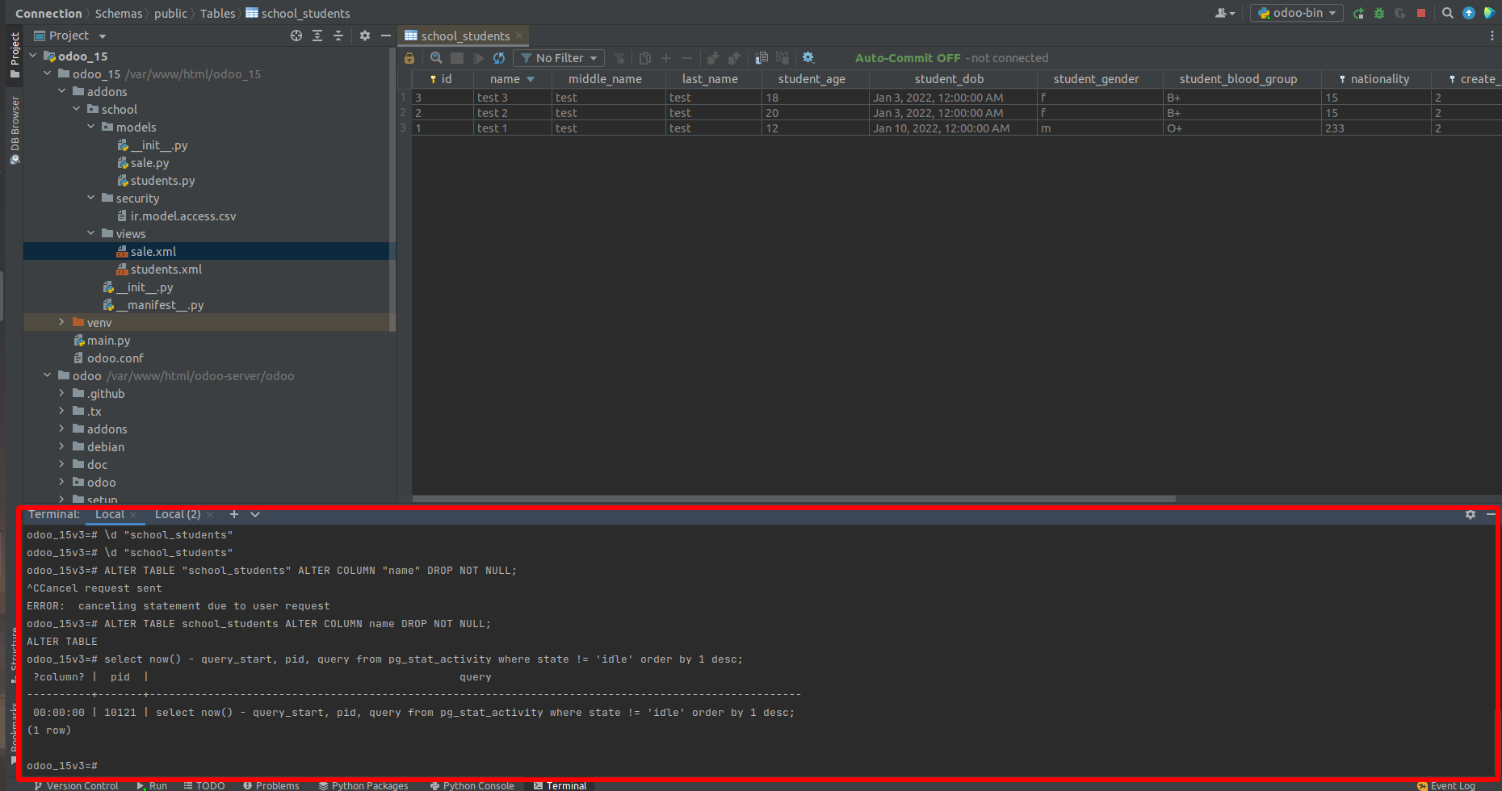Switch to the Local (2) terminal tab
The width and height of the screenshot is (1502, 791).
point(178,514)
